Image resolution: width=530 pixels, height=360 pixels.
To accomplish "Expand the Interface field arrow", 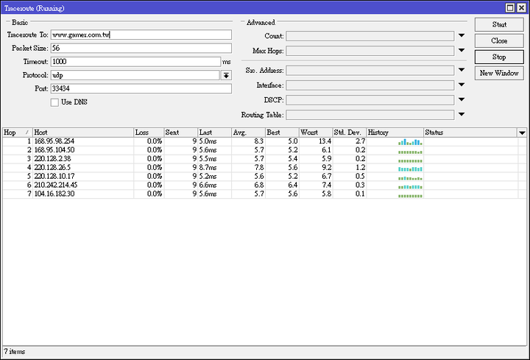I will point(462,85).
